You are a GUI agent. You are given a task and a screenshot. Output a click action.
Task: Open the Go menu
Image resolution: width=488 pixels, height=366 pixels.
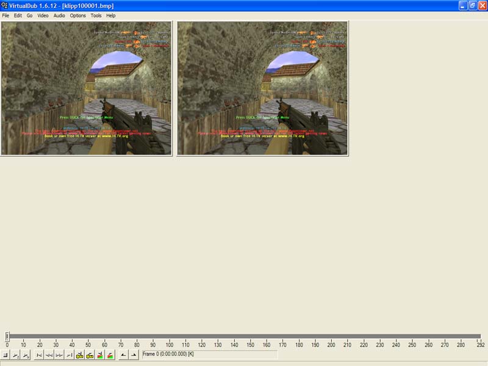pos(29,16)
